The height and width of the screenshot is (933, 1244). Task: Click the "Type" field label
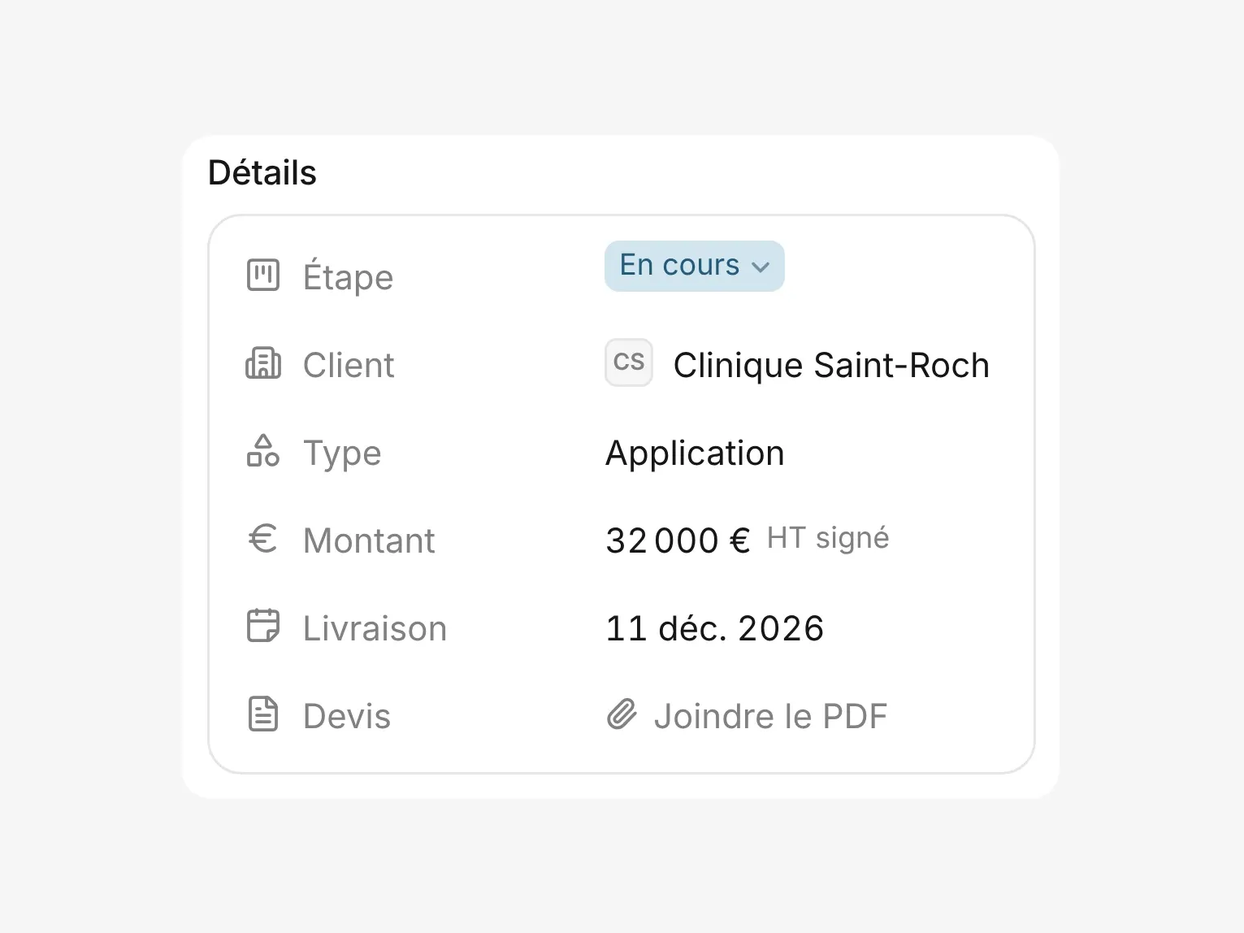pos(342,453)
